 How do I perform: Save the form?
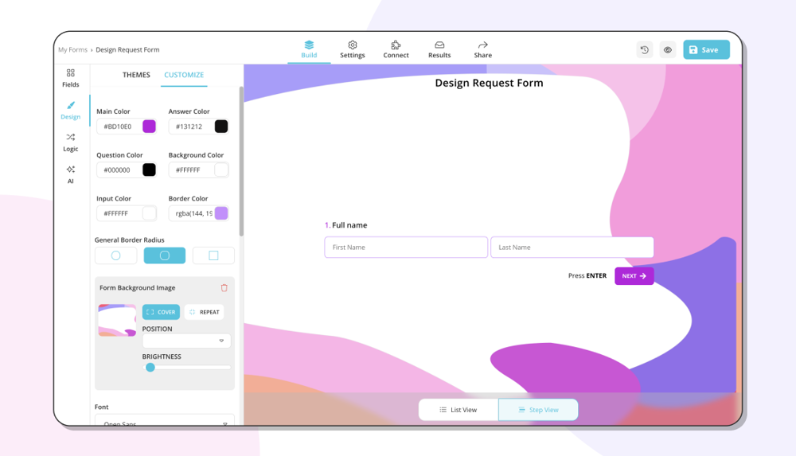pyautogui.click(x=706, y=50)
